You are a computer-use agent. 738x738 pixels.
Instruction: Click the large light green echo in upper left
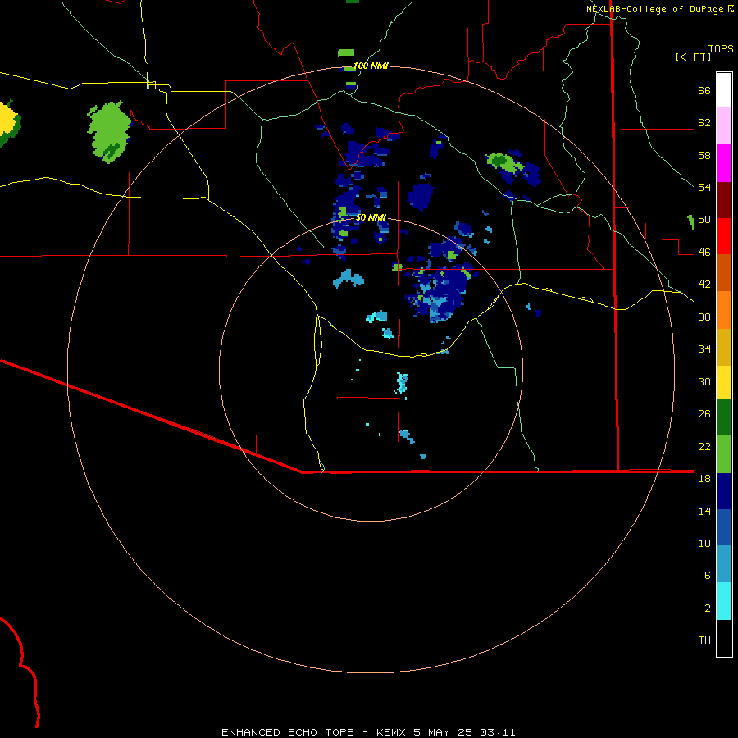tap(109, 132)
